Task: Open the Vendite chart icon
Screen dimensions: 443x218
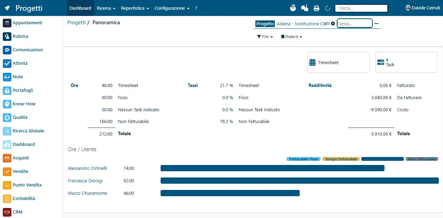Action: point(7,172)
